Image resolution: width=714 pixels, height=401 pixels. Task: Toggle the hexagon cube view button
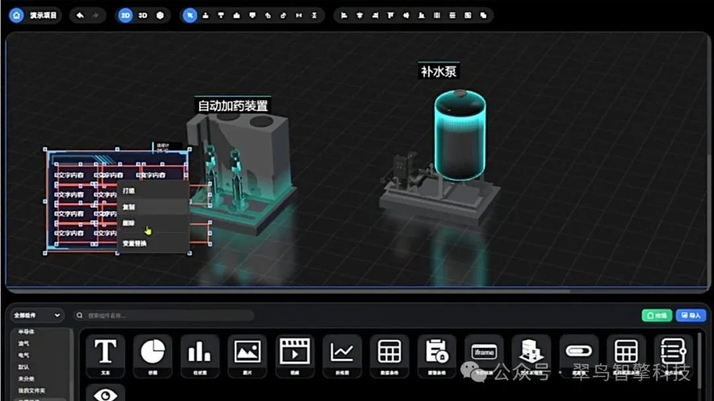coord(160,15)
